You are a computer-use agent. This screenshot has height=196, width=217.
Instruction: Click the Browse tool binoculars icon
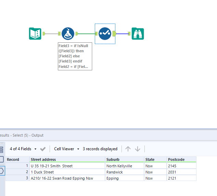click(x=138, y=33)
